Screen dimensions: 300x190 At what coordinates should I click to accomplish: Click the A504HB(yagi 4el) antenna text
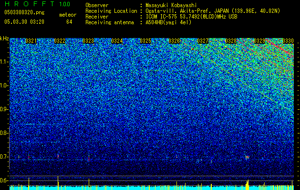coord(168,22)
